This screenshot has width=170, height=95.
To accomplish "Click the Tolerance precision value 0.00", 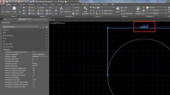I will point(34,66).
